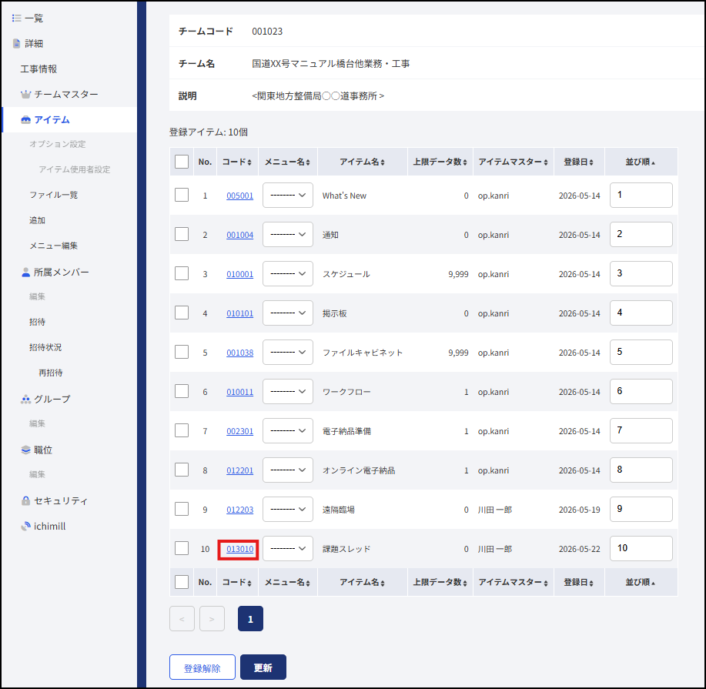Sort by アイテム名 in bottom header
The image size is (706, 689).
[362, 582]
